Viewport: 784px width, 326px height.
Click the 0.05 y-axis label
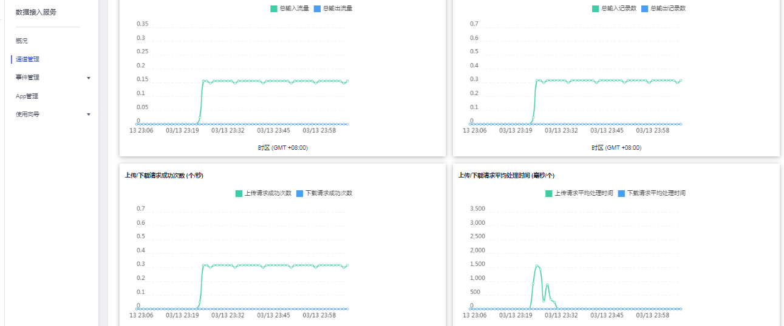(142, 107)
